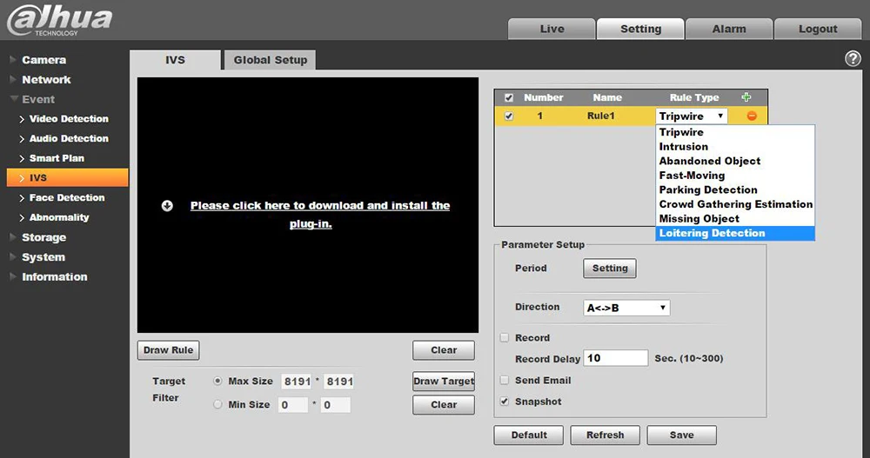Screen dimensions: 870x458
Task: Choose Fast-Moving from the rule type list
Action: [735, 176]
